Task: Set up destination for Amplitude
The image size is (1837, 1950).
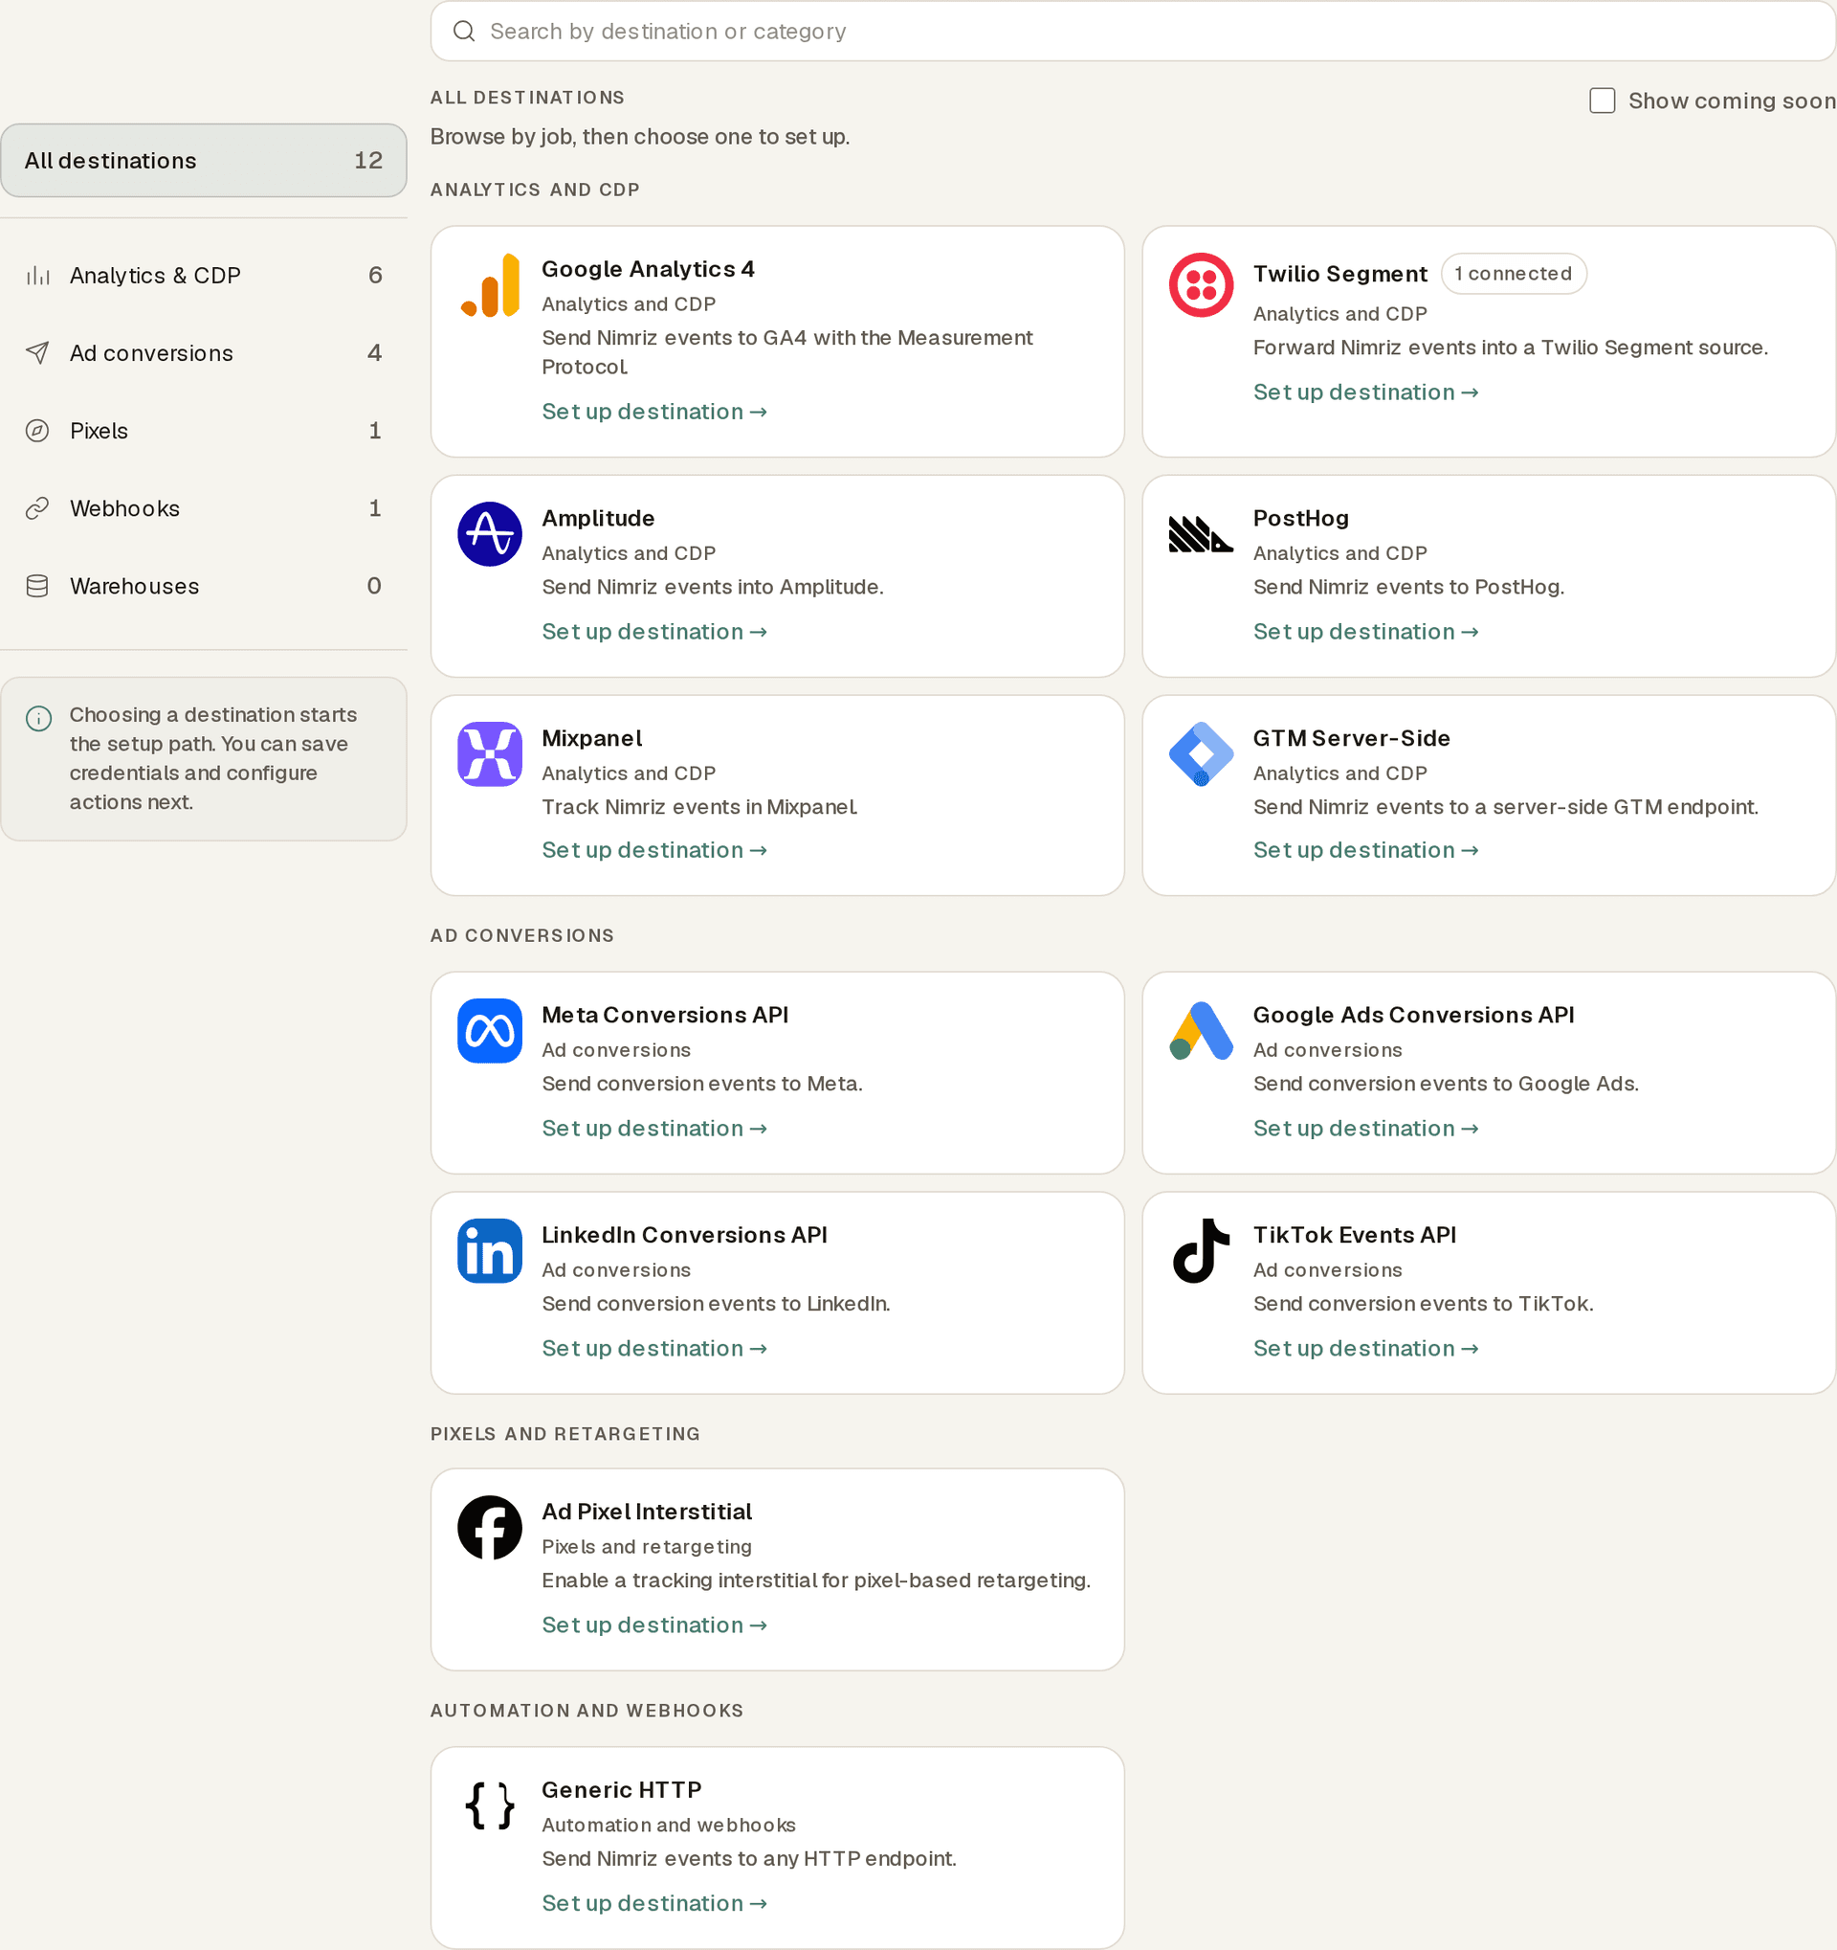Action: 653,632
